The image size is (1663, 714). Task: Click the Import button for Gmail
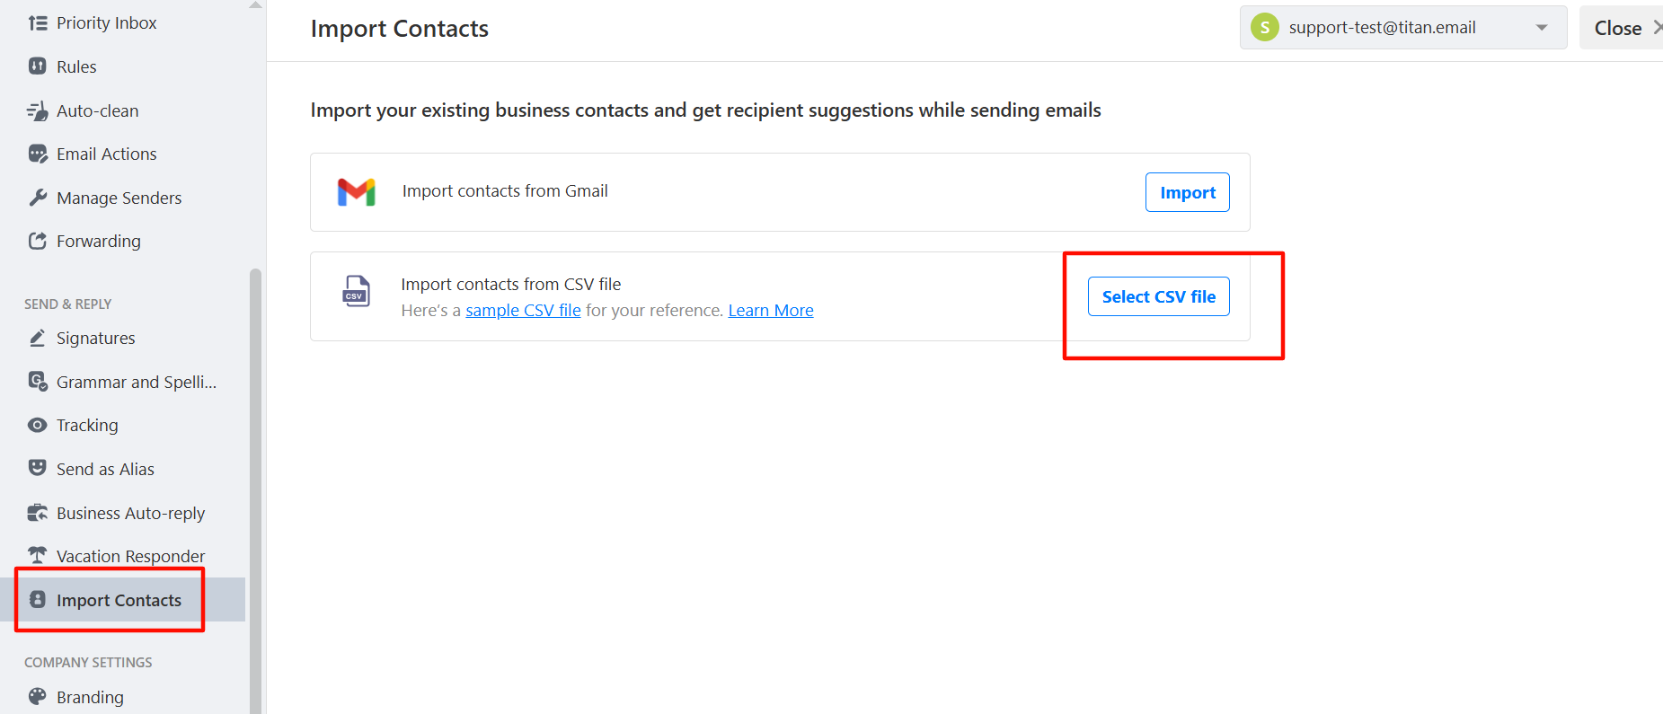coord(1188,192)
